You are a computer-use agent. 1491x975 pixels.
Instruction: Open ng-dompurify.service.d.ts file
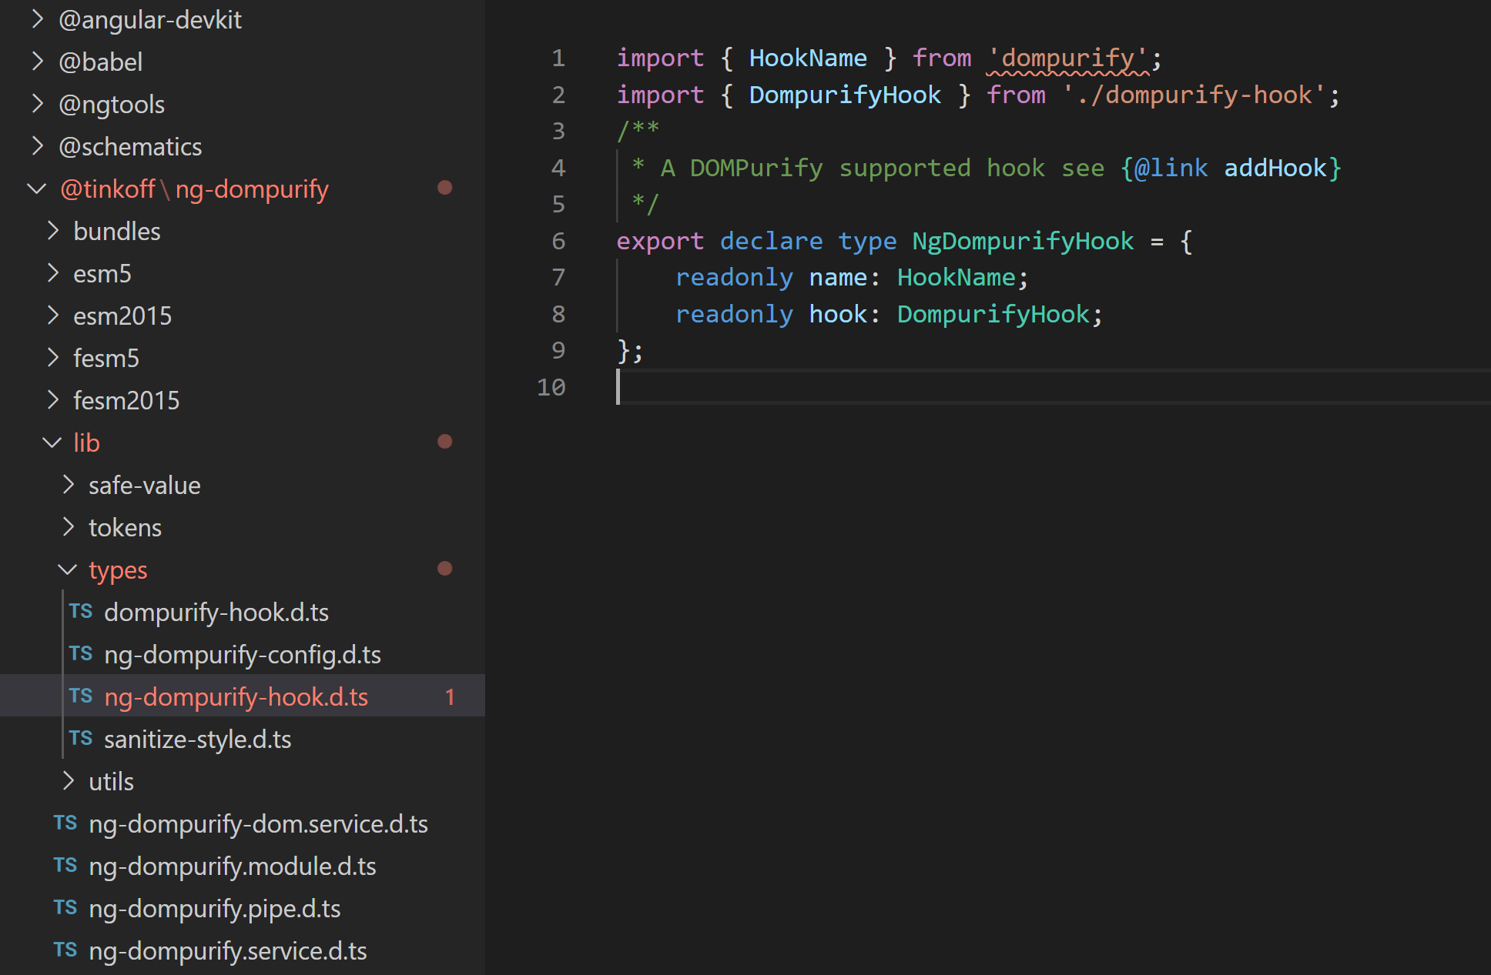point(227,951)
